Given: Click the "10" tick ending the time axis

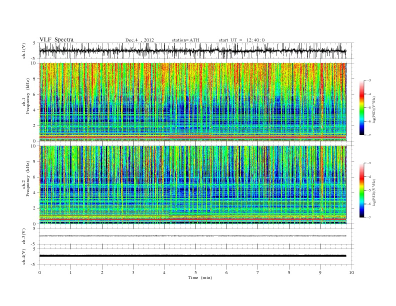Looking at the screenshot, I should [x=351, y=272].
